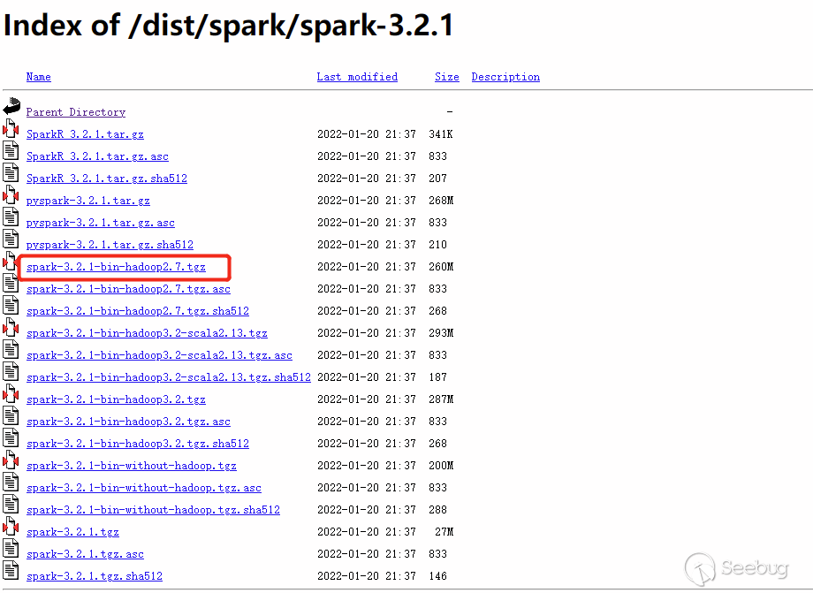Open spark-3.2.1-bin-hadoop3.2-scala2.13.tgz.sha512 link
Viewport: 813px width, 593px height.
click(x=169, y=377)
